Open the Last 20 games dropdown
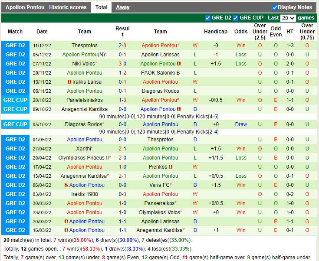 pyautogui.click(x=288, y=18)
